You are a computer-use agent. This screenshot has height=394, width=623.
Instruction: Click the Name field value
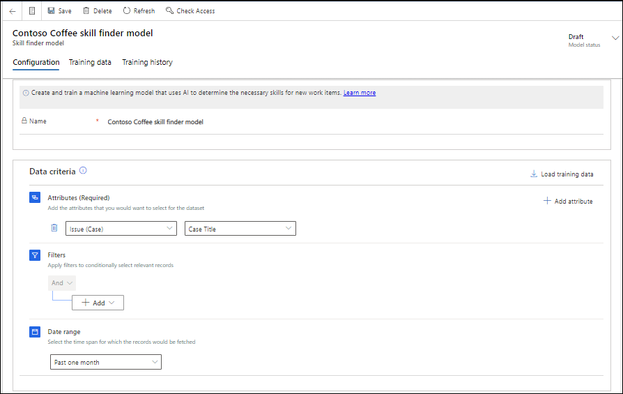(x=155, y=122)
